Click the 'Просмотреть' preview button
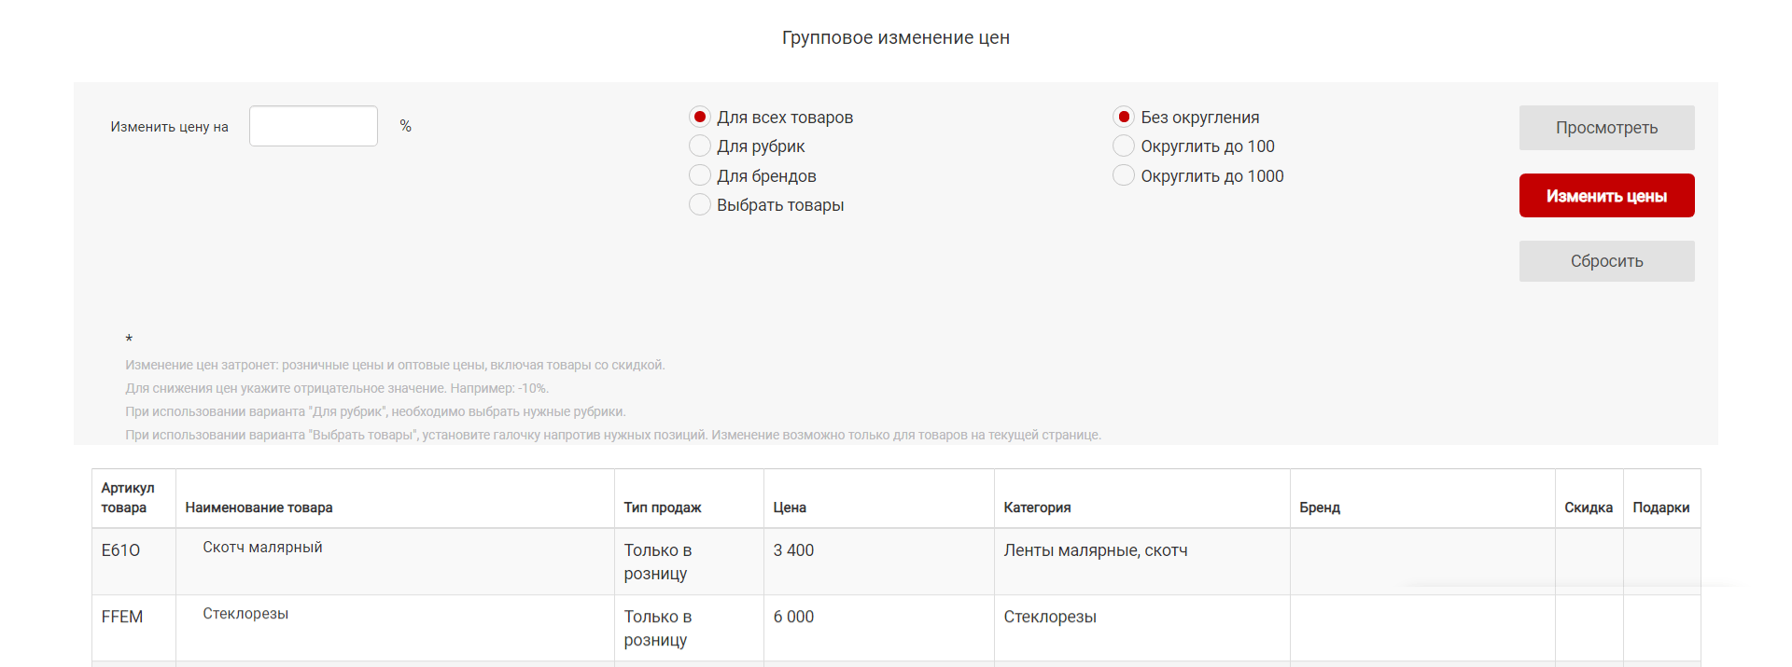The height and width of the screenshot is (667, 1792). 1606,128
